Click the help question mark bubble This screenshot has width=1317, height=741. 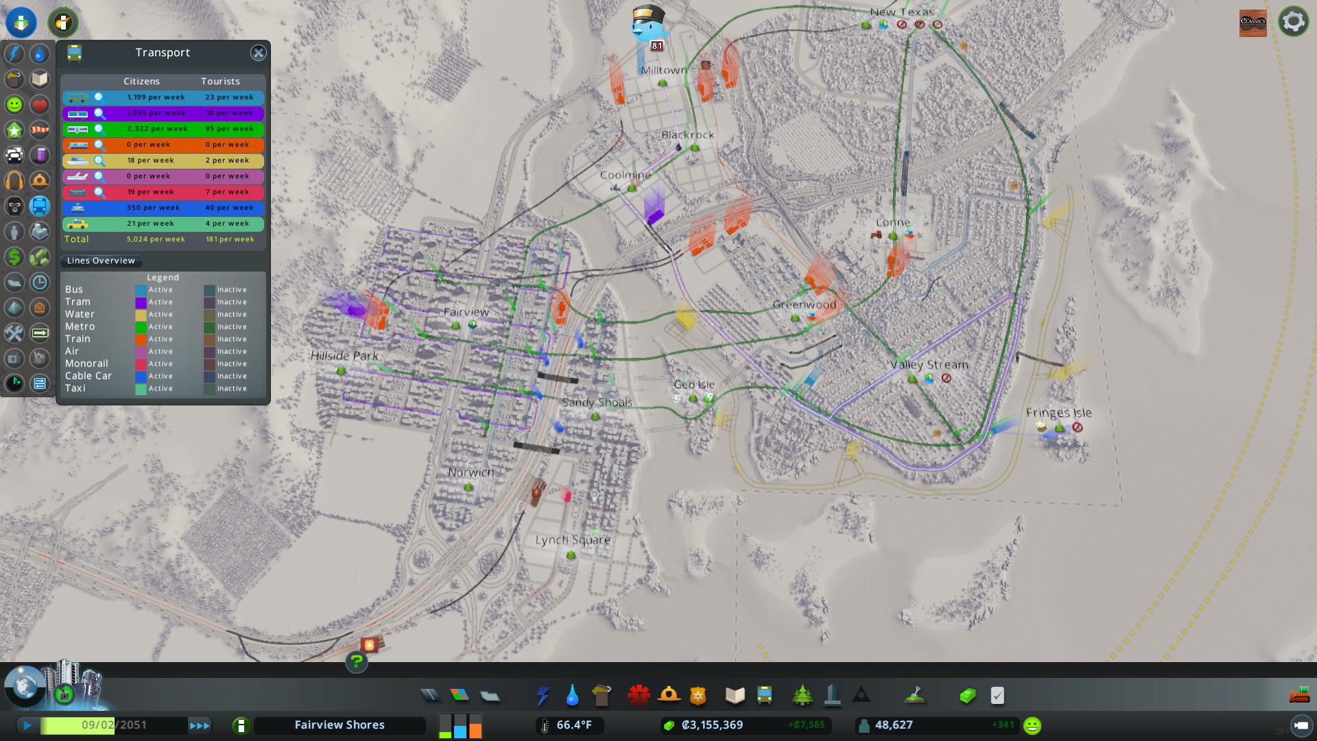pos(357,662)
